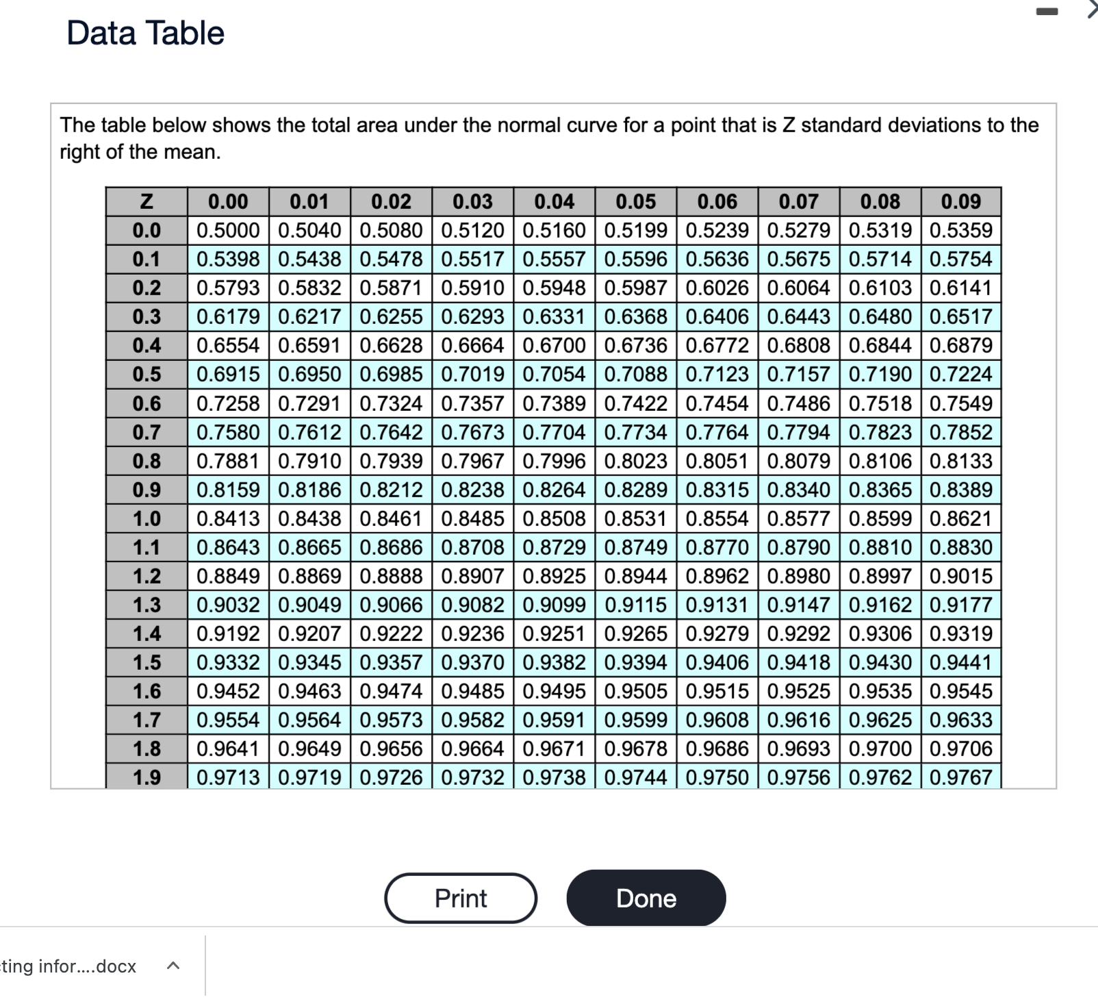Select the 0.6915 value in row 0.5
Screen dimensions: 1098x1004
click(x=229, y=374)
